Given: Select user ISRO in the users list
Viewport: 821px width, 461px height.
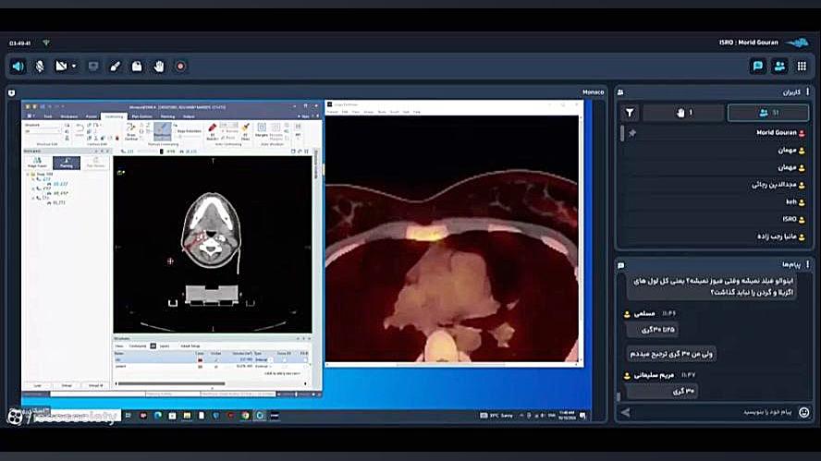Looking at the screenshot, I should point(793,219).
